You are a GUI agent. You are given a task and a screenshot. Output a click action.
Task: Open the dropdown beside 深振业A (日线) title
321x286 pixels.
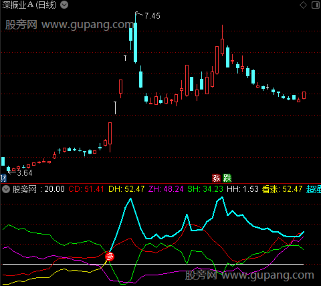(64, 5)
